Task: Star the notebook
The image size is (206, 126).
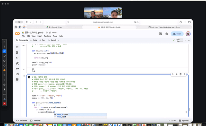Action: click(x=46, y=32)
